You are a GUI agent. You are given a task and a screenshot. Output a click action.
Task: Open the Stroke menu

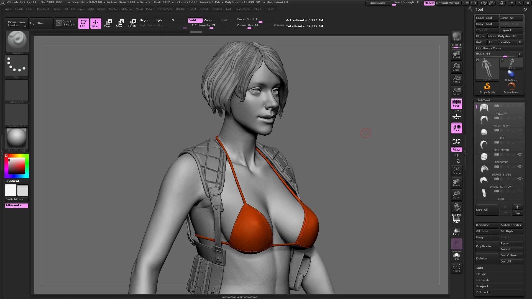click(x=204, y=9)
